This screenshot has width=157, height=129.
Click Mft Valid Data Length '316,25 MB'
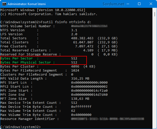click(80, 79)
